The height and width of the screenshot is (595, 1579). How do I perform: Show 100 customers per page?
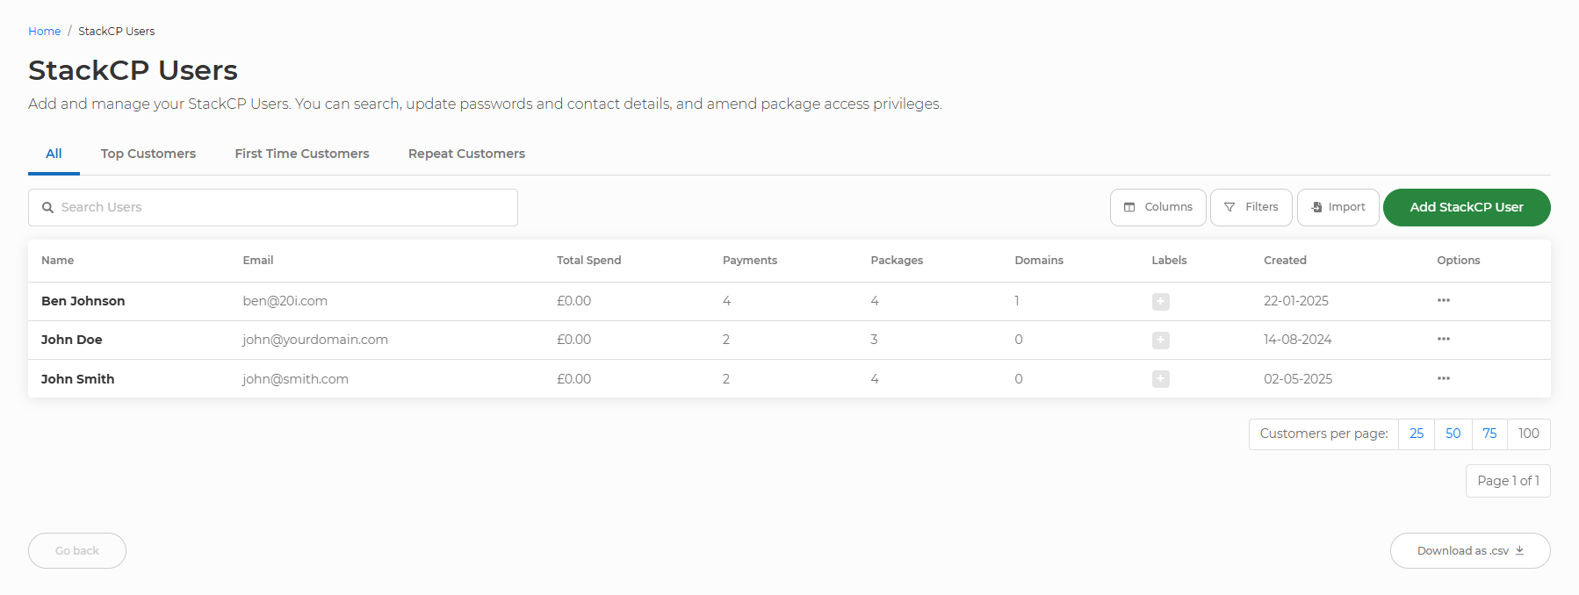[x=1528, y=434]
